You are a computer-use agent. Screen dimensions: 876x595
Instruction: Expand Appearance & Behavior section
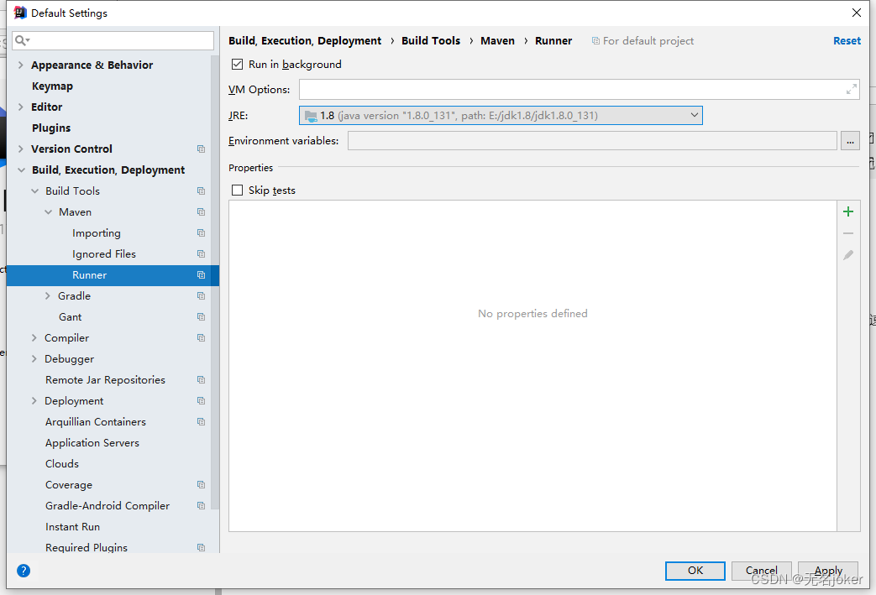click(21, 65)
